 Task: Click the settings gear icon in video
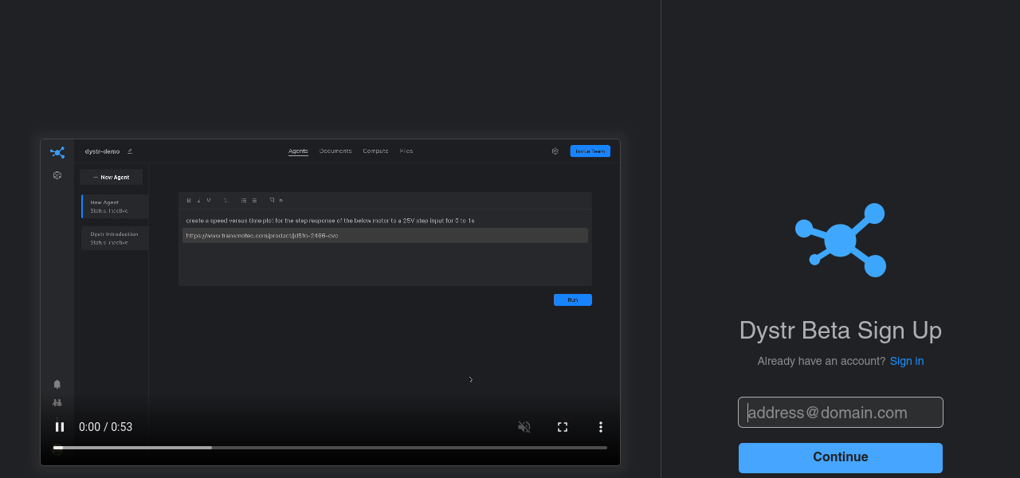(x=555, y=151)
